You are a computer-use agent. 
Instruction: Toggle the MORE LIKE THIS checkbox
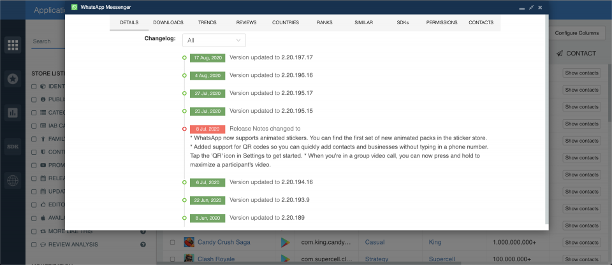34,231
